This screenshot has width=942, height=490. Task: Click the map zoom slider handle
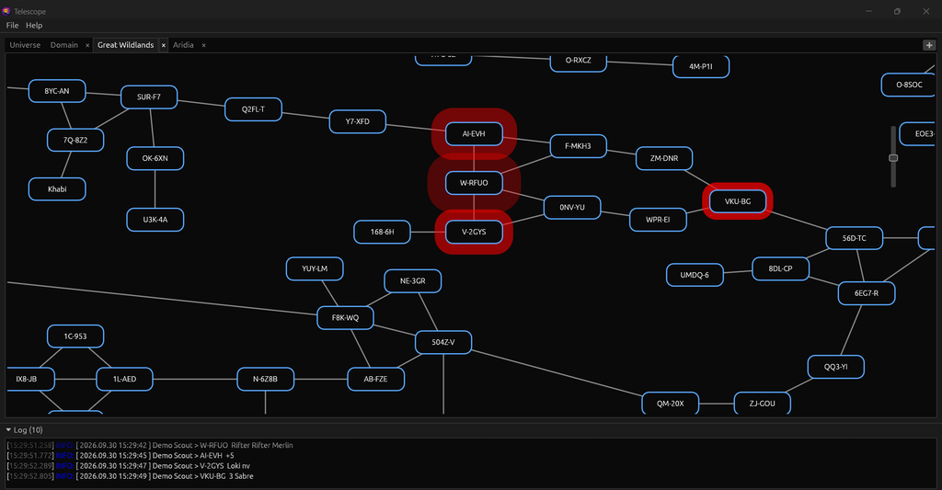click(x=893, y=158)
